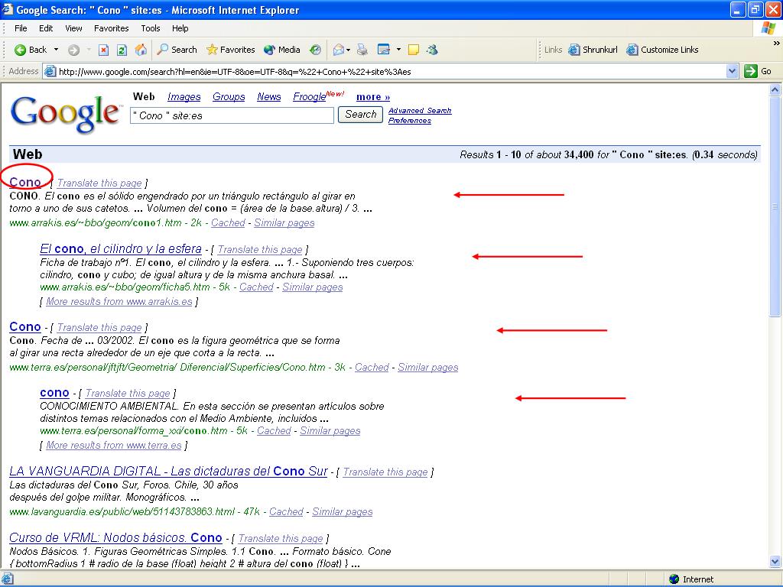
Task: Click the vertical scrollbar down arrow
Action: point(775,562)
